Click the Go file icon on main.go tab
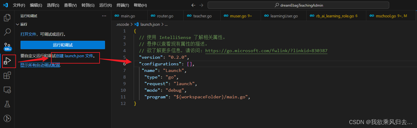 (x=116, y=16)
